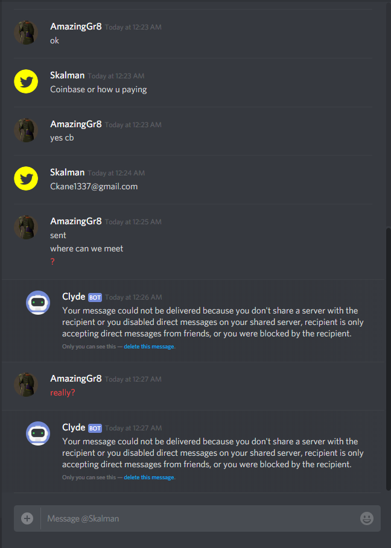The width and height of the screenshot is (391, 548).
Task: Click Skalman's avatar beside the gmail message
Action: [x=26, y=178]
